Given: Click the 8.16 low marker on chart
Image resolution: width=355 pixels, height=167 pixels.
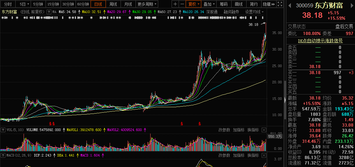Looking at the screenshot, I should pos(15,120).
